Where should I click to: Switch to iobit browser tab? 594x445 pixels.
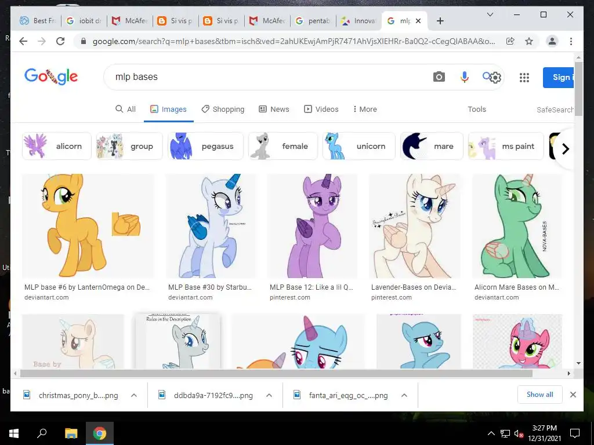(84, 21)
